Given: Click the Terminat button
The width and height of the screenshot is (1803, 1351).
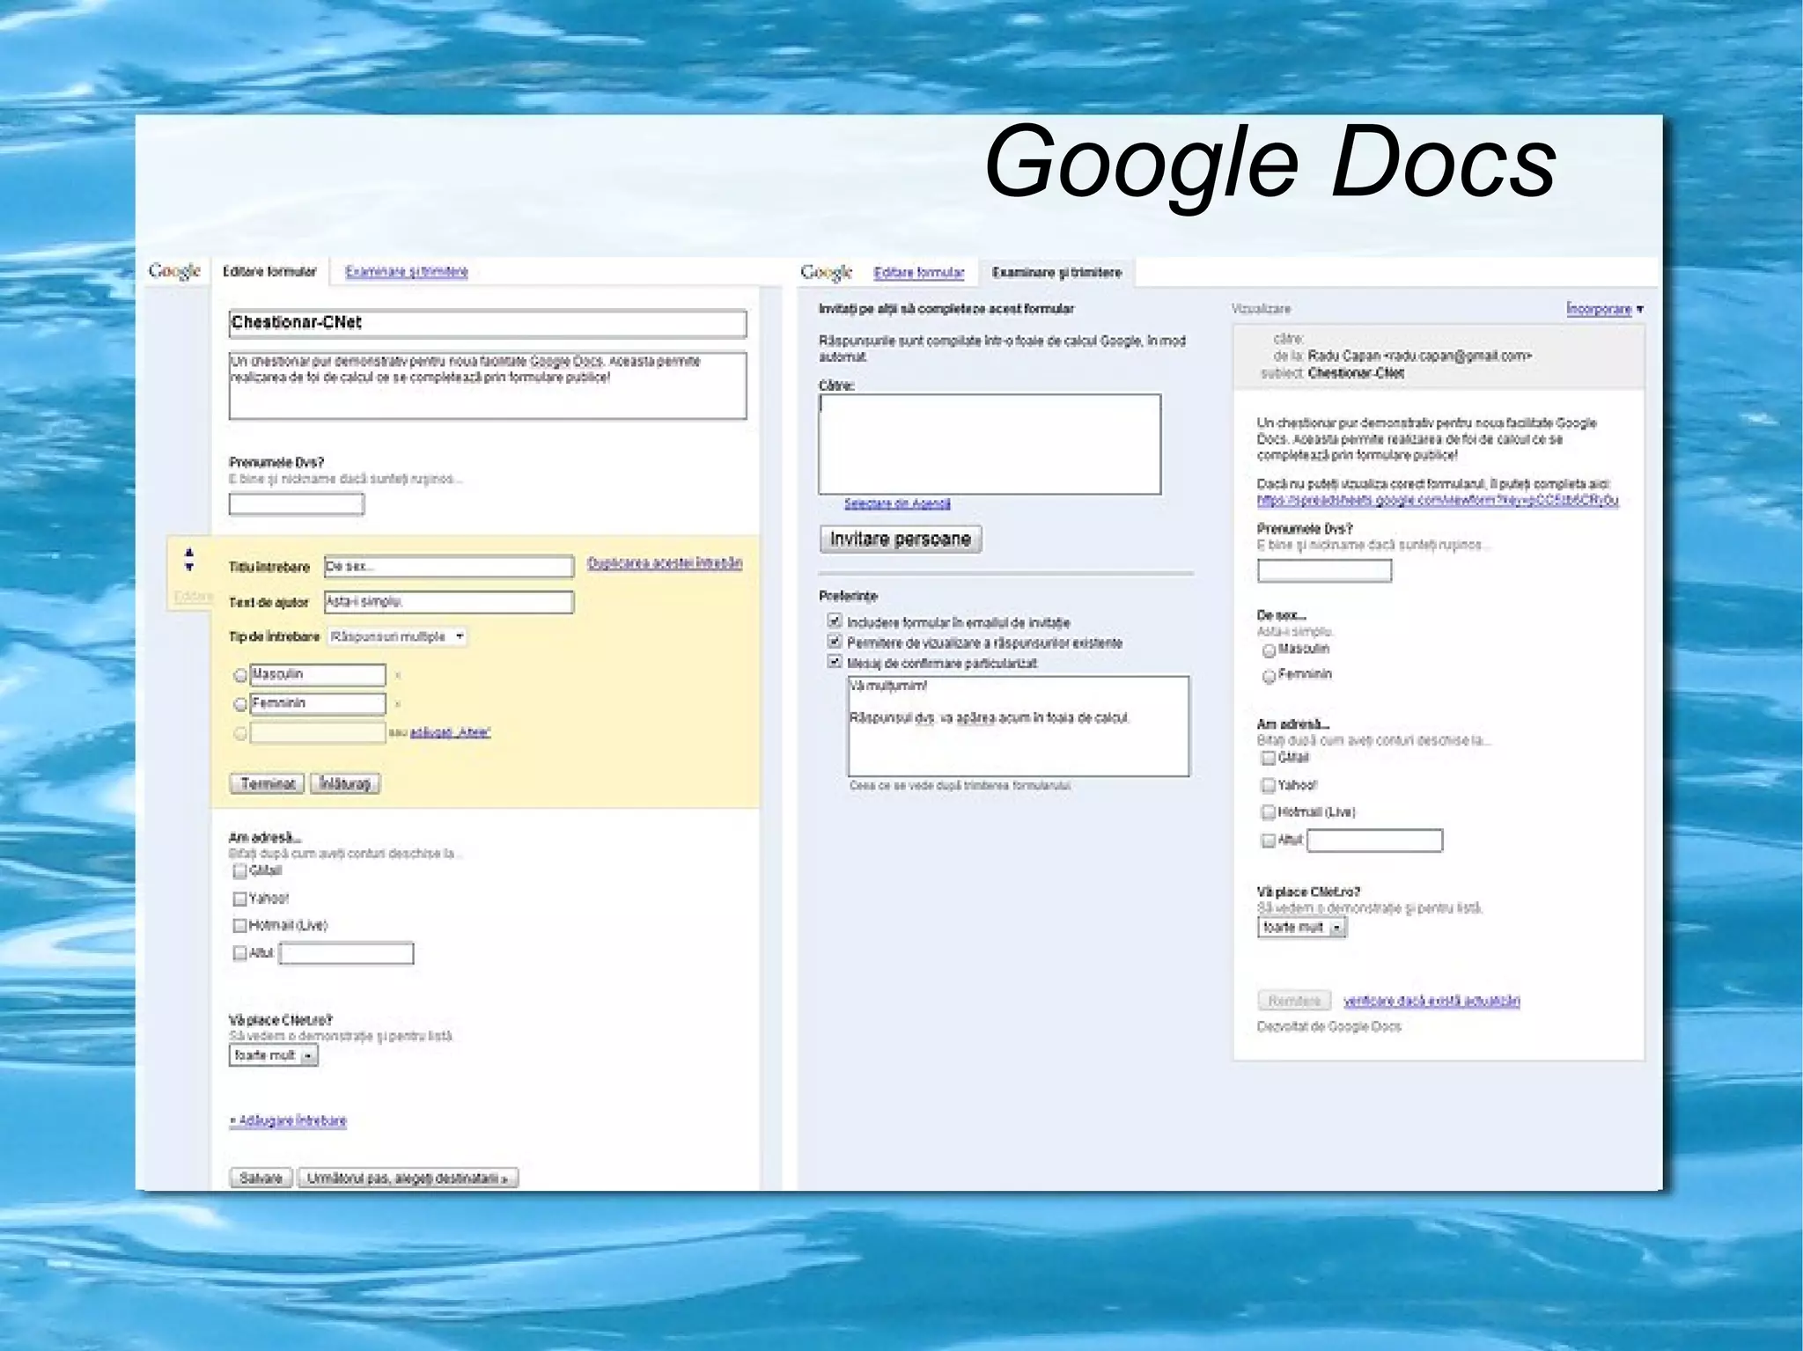Looking at the screenshot, I should click(268, 783).
